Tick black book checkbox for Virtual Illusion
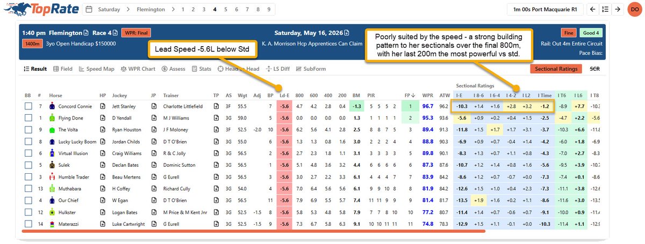This screenshot has height=244, width=645. (x=28, y=153)
